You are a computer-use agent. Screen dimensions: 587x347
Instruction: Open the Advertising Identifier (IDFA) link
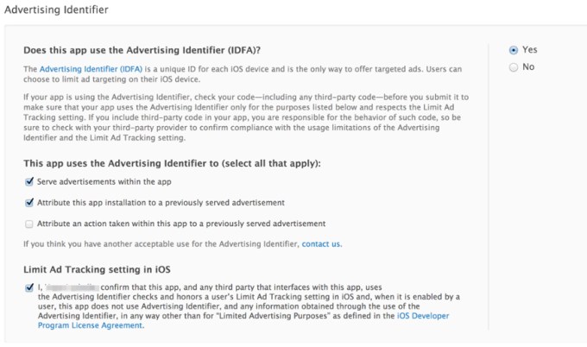(x=76, y=67)
